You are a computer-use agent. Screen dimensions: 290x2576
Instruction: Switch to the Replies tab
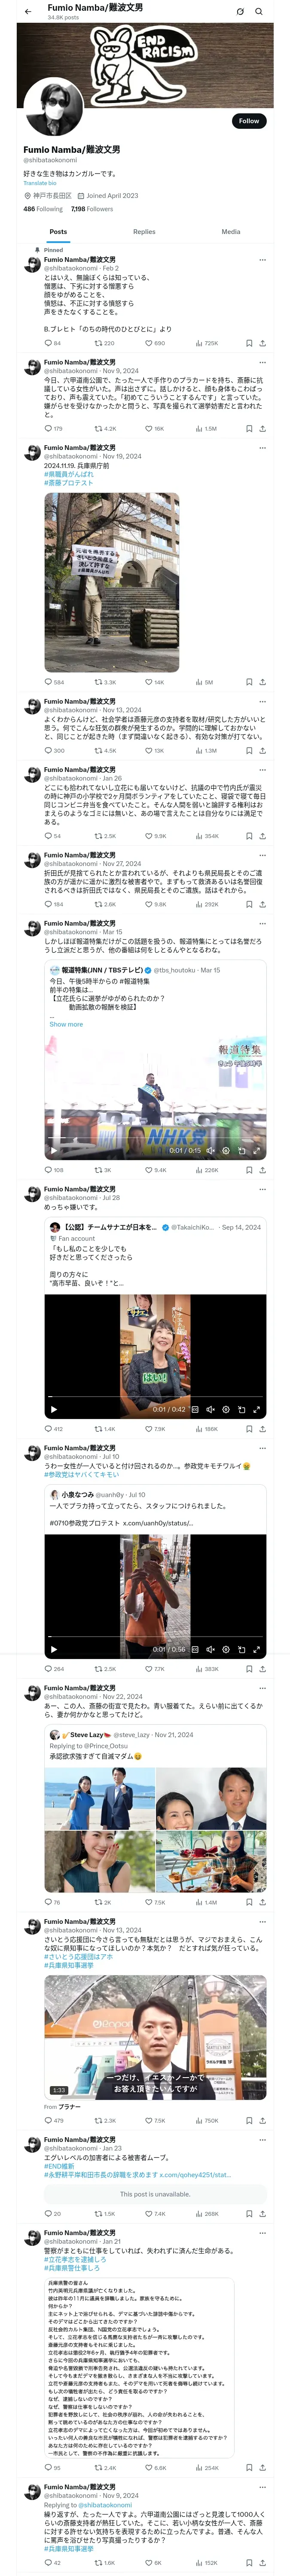point(144,232)
